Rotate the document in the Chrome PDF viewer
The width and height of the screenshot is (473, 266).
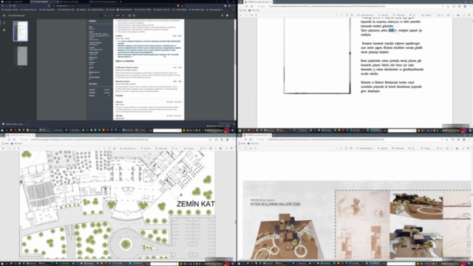pyautogui.click(x=135, y=16)
